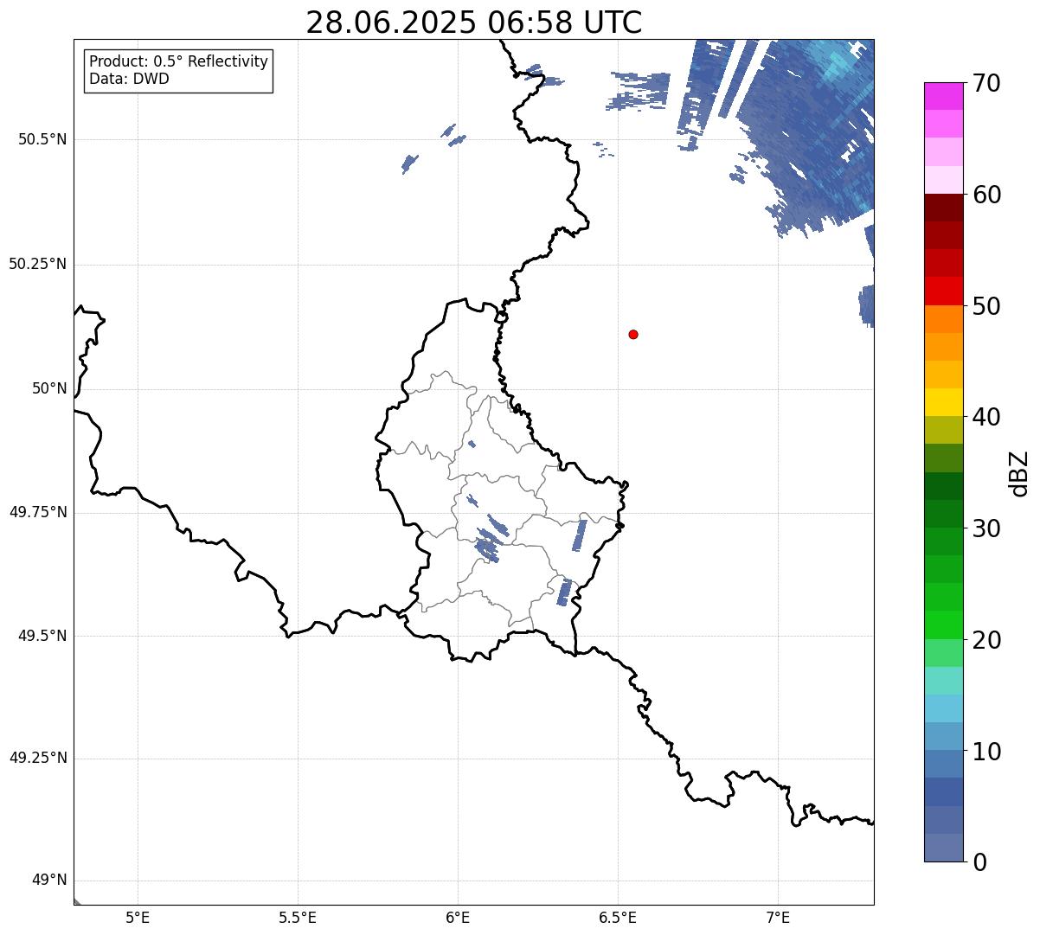Click the 50°N latitude label
The height and width of the screenshot is (935, 1040).
click(x=49, y=388)
